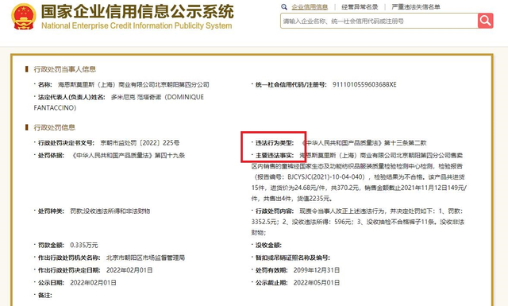Click the 备注 label
The width and height of the screenshot is (508, 306).
click(44, 296)
